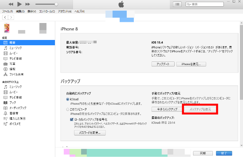Click the iPhone device thumbnail
The image size is (243, 157).
pos(7,28)
